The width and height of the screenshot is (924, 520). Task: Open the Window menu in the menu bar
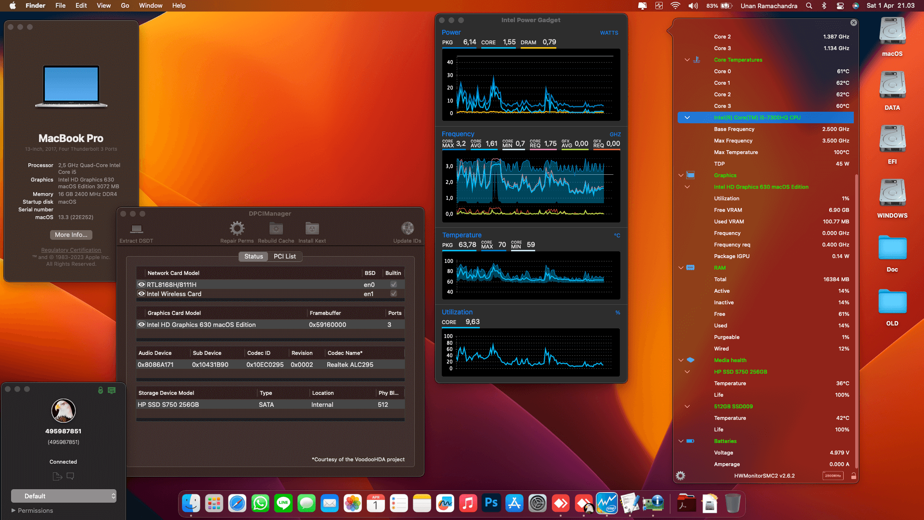151,6
